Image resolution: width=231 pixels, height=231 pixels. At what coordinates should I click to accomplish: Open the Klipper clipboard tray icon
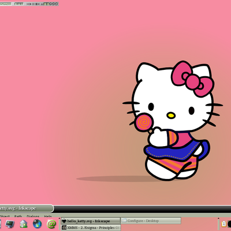[x=223, y=224]
